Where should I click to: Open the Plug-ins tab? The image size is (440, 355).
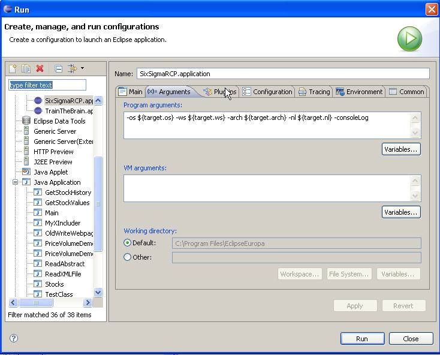coord(220,92)
